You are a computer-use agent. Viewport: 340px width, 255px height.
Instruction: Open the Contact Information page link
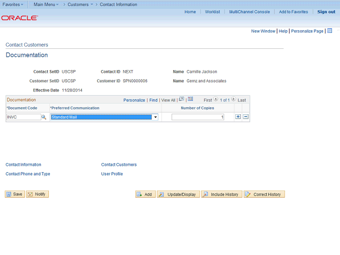(x=23, y=165)
